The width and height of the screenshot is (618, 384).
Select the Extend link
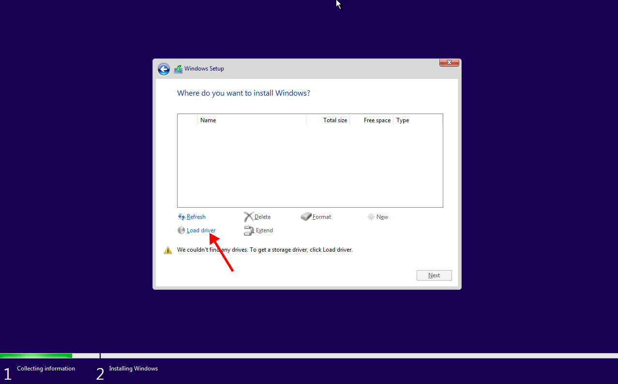[x=264, y=230]
